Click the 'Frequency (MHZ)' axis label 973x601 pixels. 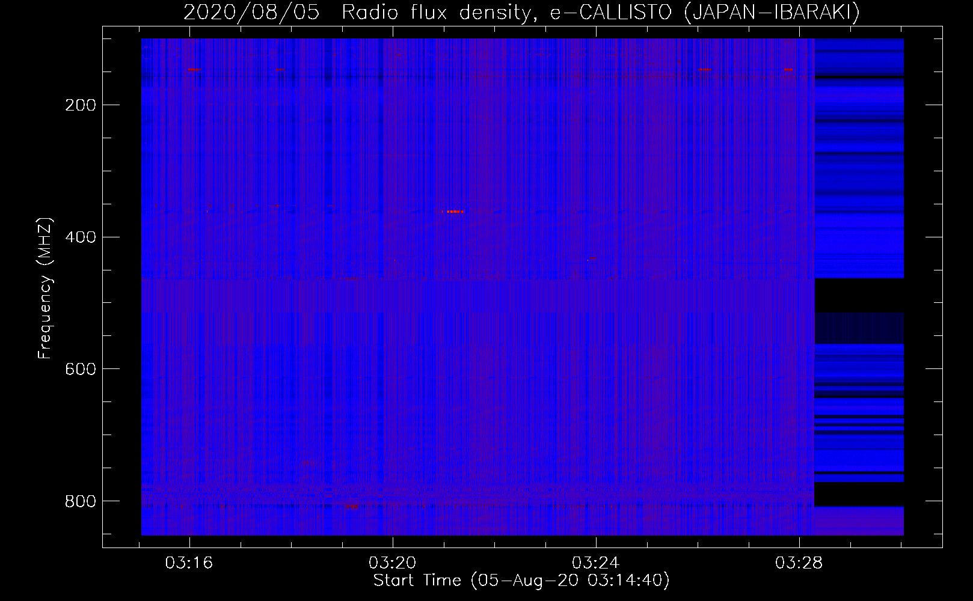(45, 288)
